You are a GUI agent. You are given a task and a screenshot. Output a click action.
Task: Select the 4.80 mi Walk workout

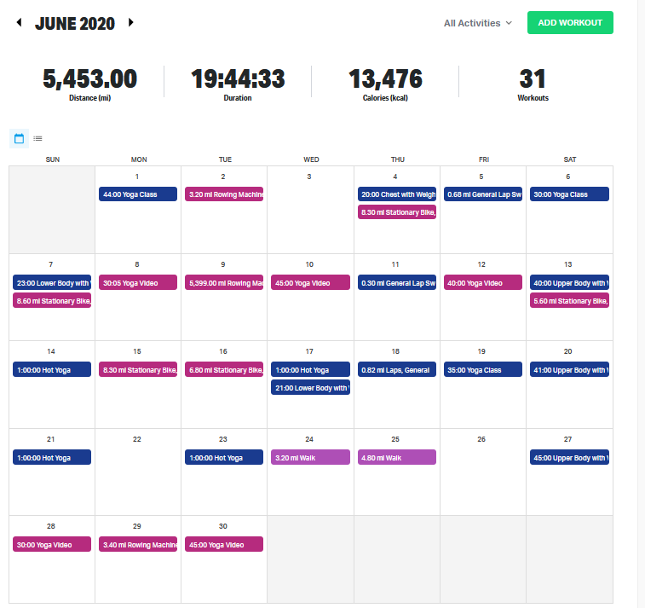(x=396, y=458)
